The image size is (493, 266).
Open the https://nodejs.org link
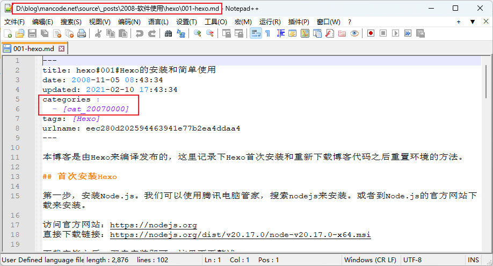pos(154,225)
